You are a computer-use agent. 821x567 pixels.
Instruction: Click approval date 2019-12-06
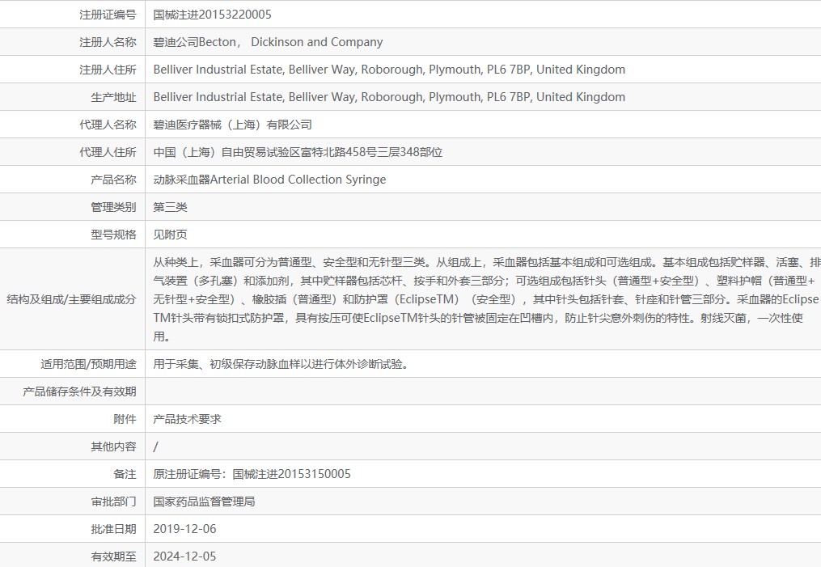(185, 529)
